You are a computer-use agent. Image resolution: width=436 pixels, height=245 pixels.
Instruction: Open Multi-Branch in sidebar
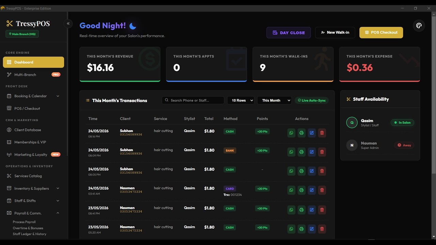coord(33,75)
